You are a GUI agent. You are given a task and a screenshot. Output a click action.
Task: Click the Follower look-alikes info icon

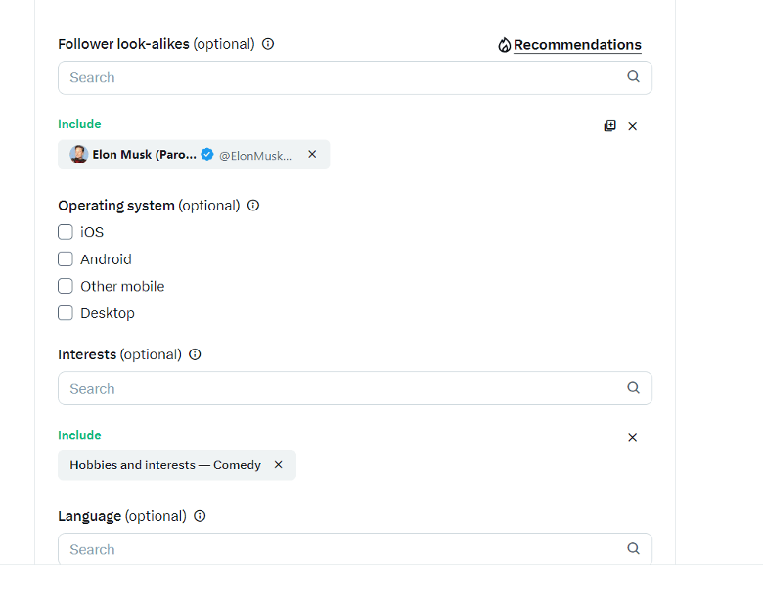[x=268, y=44]
